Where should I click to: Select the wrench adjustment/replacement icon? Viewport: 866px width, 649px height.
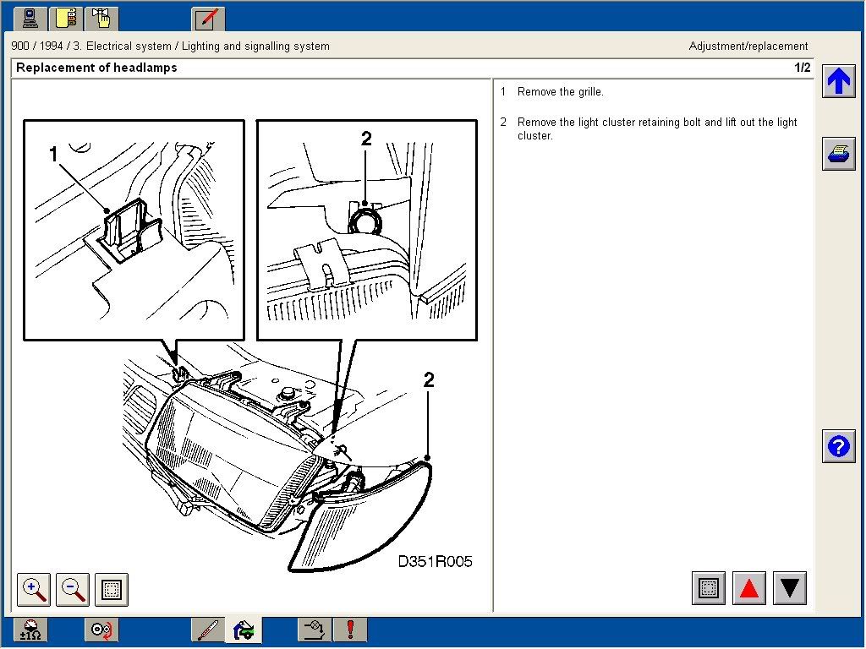244,630
